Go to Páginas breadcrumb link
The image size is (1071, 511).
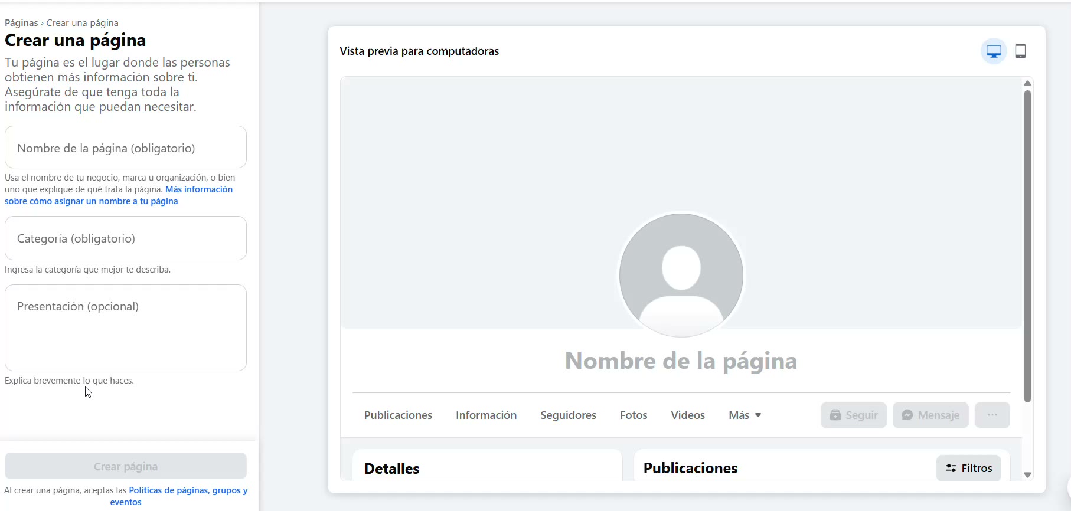coord(21,23)
